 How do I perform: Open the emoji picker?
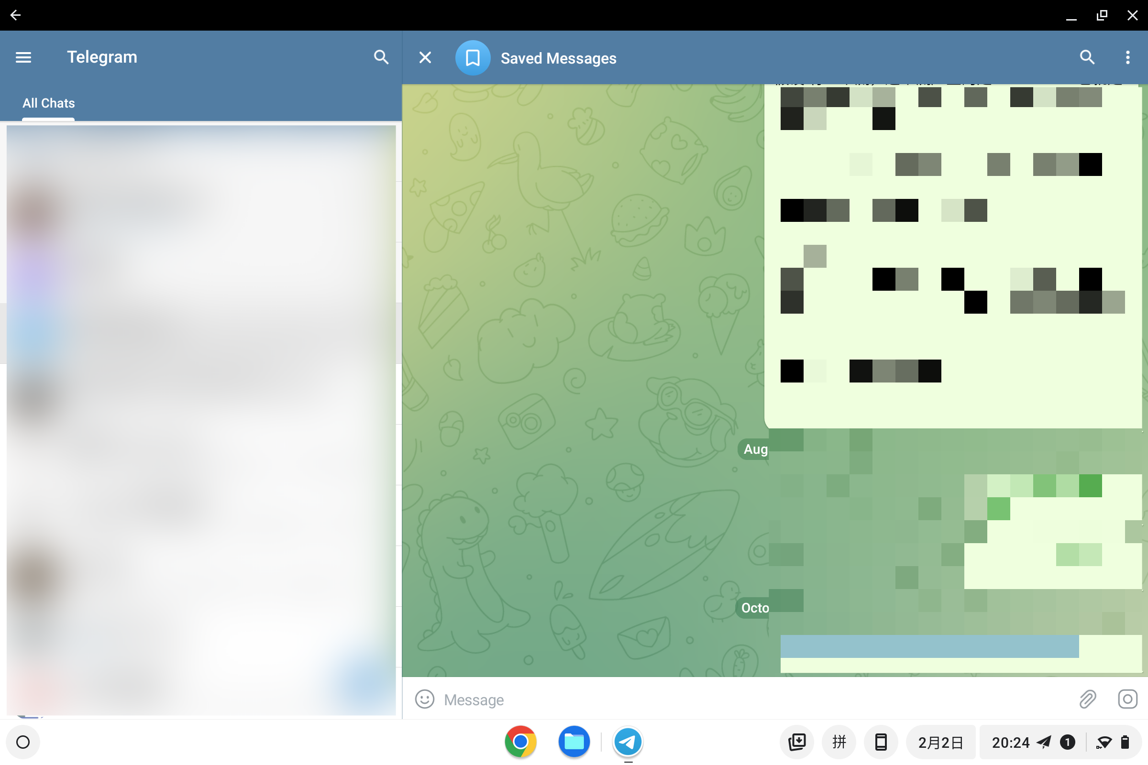click(x=424, y=699)
